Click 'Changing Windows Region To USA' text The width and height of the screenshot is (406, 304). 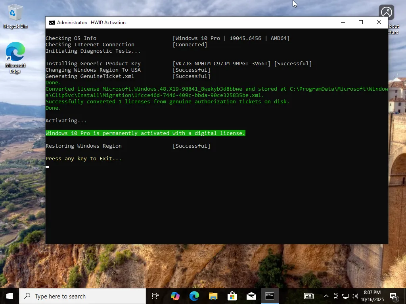point(93,70)
